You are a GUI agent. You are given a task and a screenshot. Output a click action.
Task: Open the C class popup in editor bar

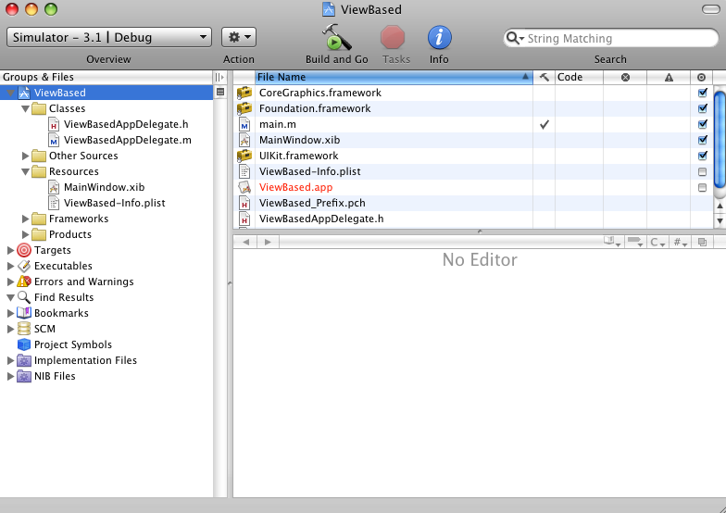pos(657,242)
